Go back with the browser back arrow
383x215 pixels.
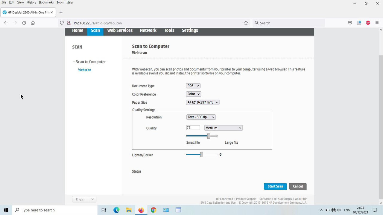6,23
